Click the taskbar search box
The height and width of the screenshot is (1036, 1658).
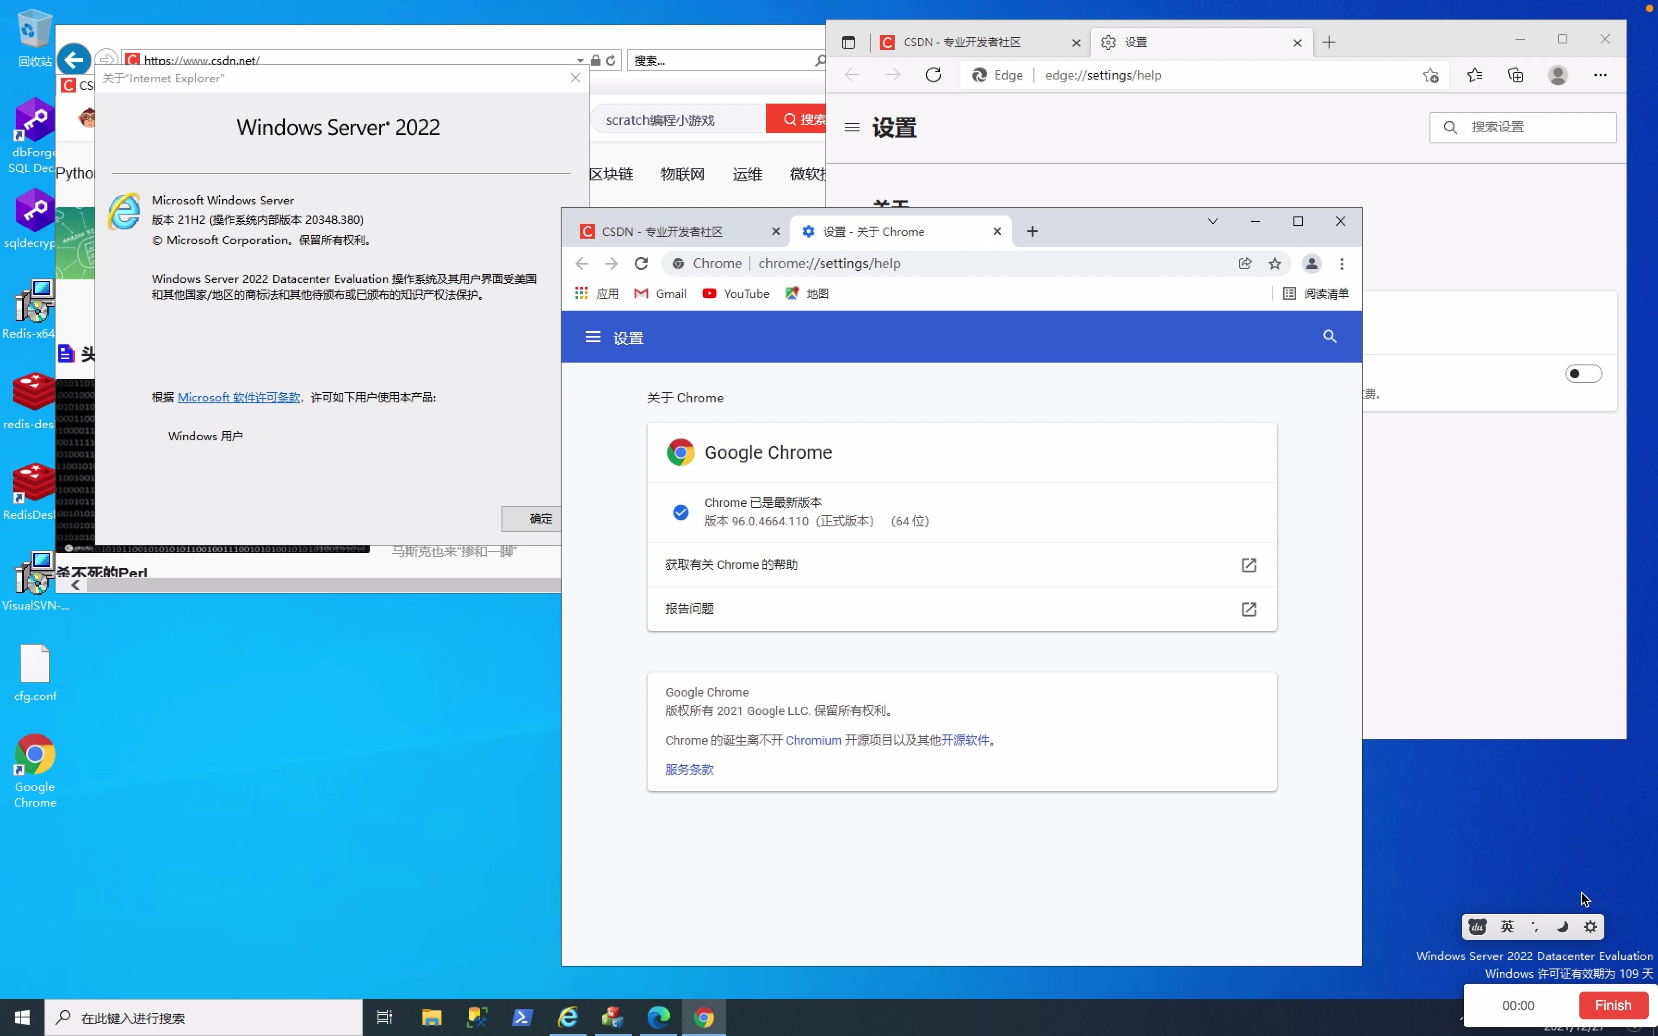(x=204, y=1017)
